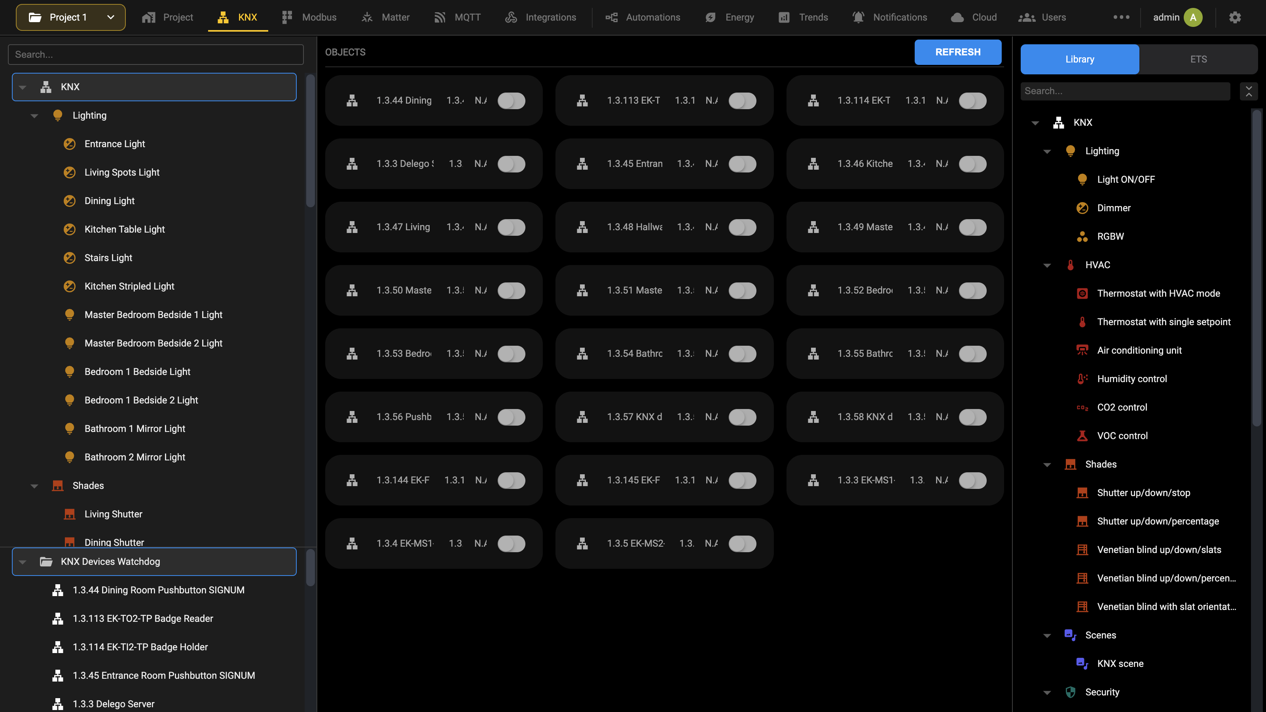This screenshot has width=1266, height=712.
Task: Enable the 1.3.48 Hallway object switch
Action: coord(742,227)
